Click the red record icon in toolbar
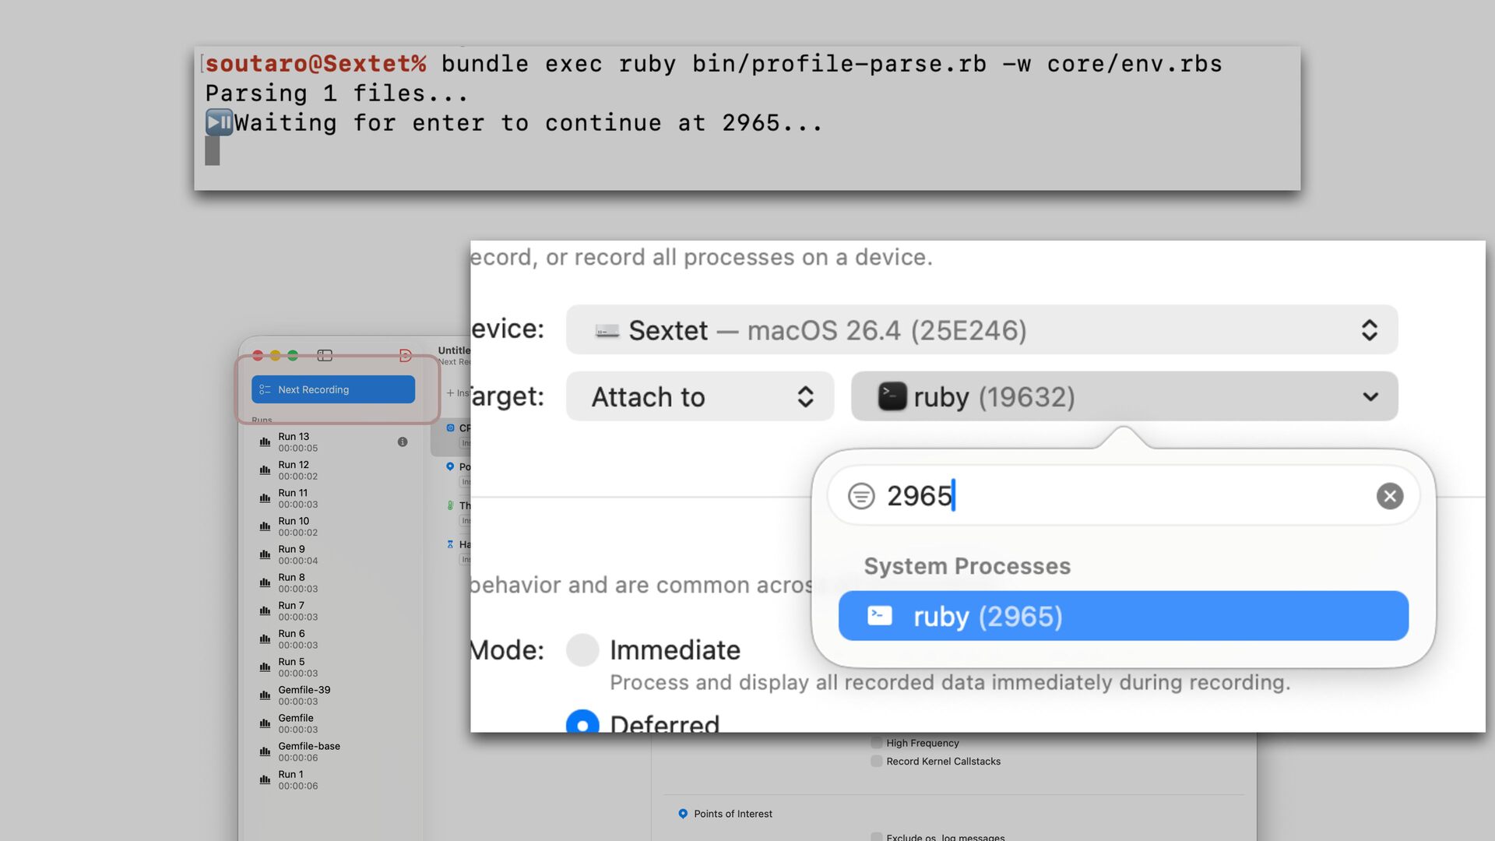This screenshot has height=841, width=1495. [x=405, y=355]
